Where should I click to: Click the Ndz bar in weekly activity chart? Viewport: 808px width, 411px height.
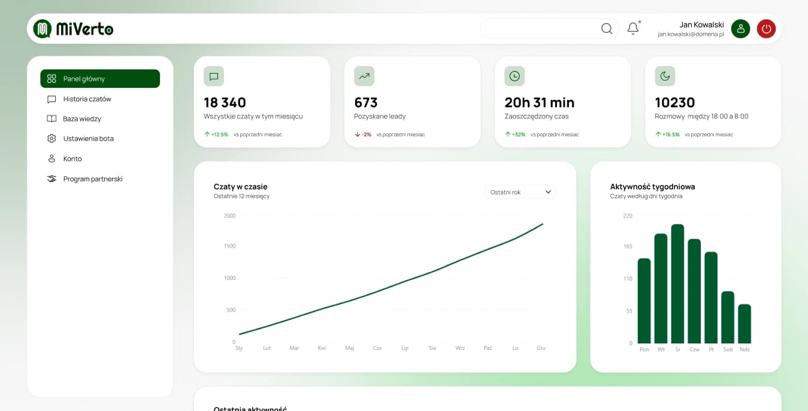[x=745, y=324]
